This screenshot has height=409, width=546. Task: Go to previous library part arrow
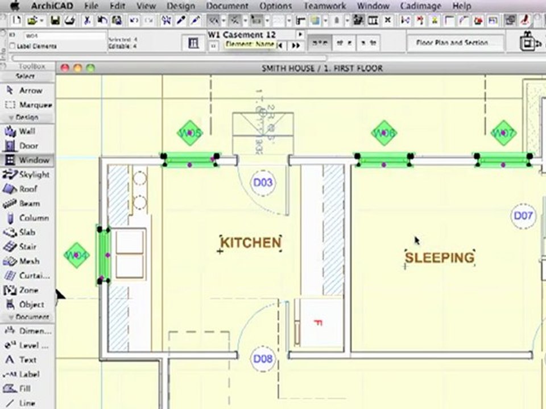(x=280, y=45)
